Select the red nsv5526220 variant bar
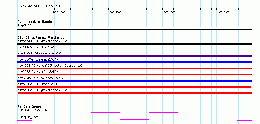 coord(134,93)
